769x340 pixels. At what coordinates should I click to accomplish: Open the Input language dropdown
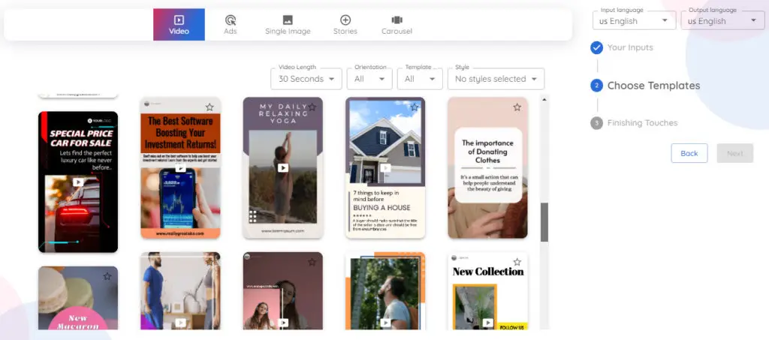pyautogui.click(x=634, y=20)
